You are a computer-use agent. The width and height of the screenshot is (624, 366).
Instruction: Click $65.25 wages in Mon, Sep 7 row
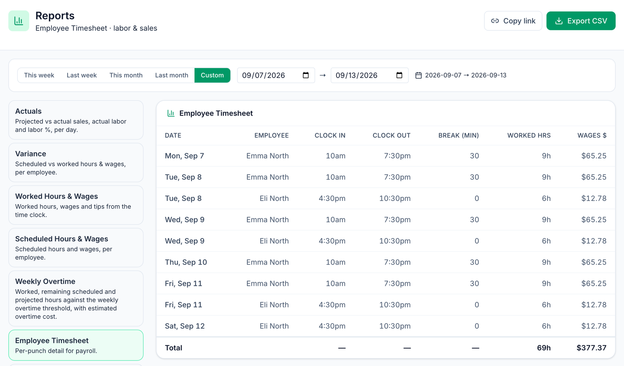594,156
